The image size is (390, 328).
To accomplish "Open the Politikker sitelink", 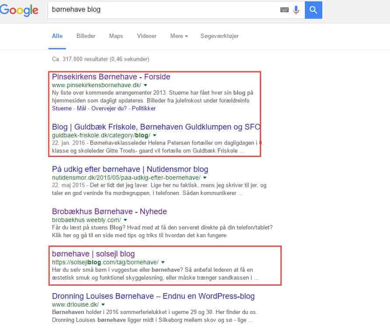I will (x=144, y=108).
